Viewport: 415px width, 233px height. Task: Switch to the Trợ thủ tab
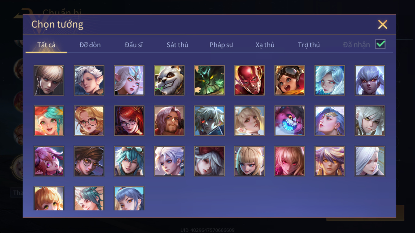[x=309, y=45]
